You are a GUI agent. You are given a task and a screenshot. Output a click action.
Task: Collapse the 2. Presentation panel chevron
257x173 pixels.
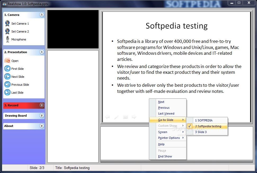pyautogui.click(x=42, y=52)
